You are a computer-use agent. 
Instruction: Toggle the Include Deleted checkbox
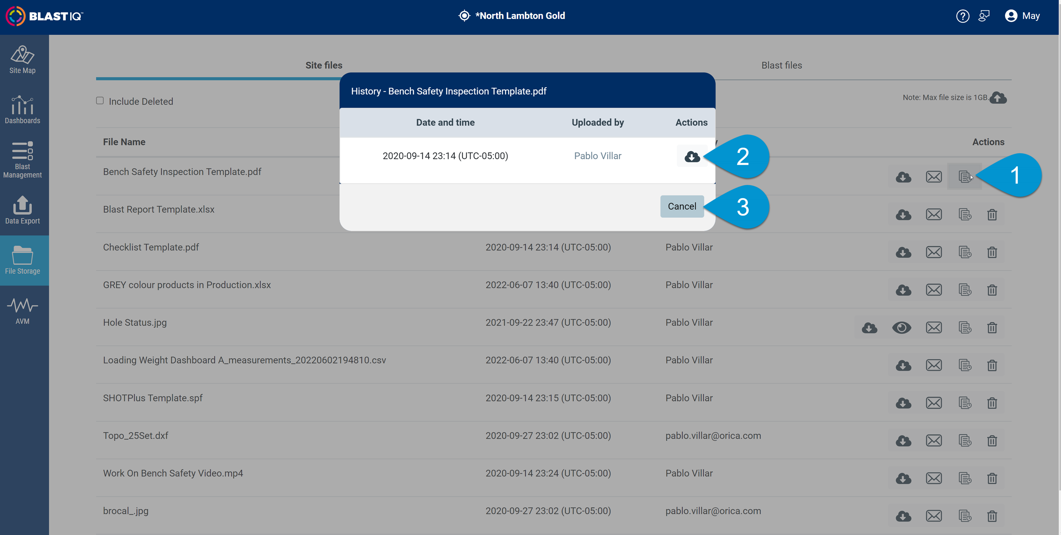click(100, 101)
